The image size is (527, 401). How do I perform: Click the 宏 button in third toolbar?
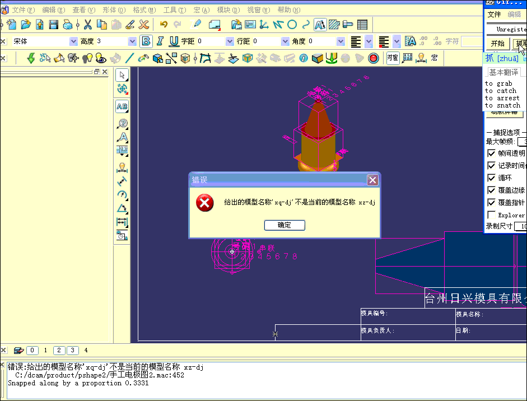434,58
